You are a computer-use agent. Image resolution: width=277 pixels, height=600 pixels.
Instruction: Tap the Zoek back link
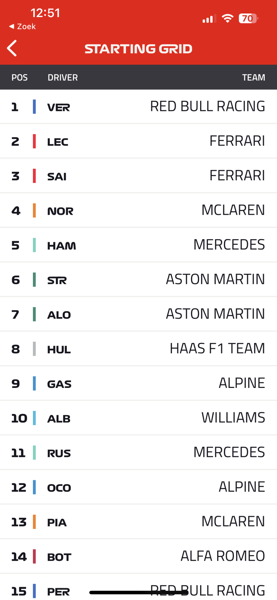pos(22,27)
